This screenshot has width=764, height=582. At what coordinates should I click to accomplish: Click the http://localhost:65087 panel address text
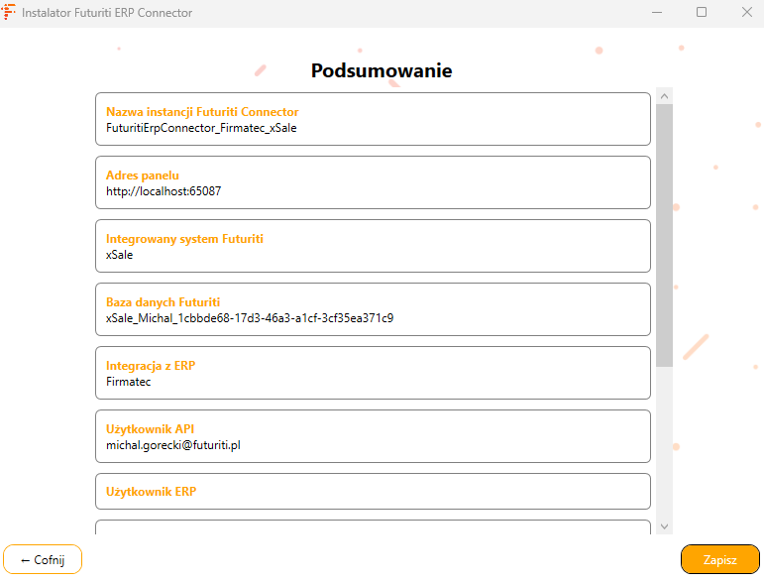tap(164, 191)
